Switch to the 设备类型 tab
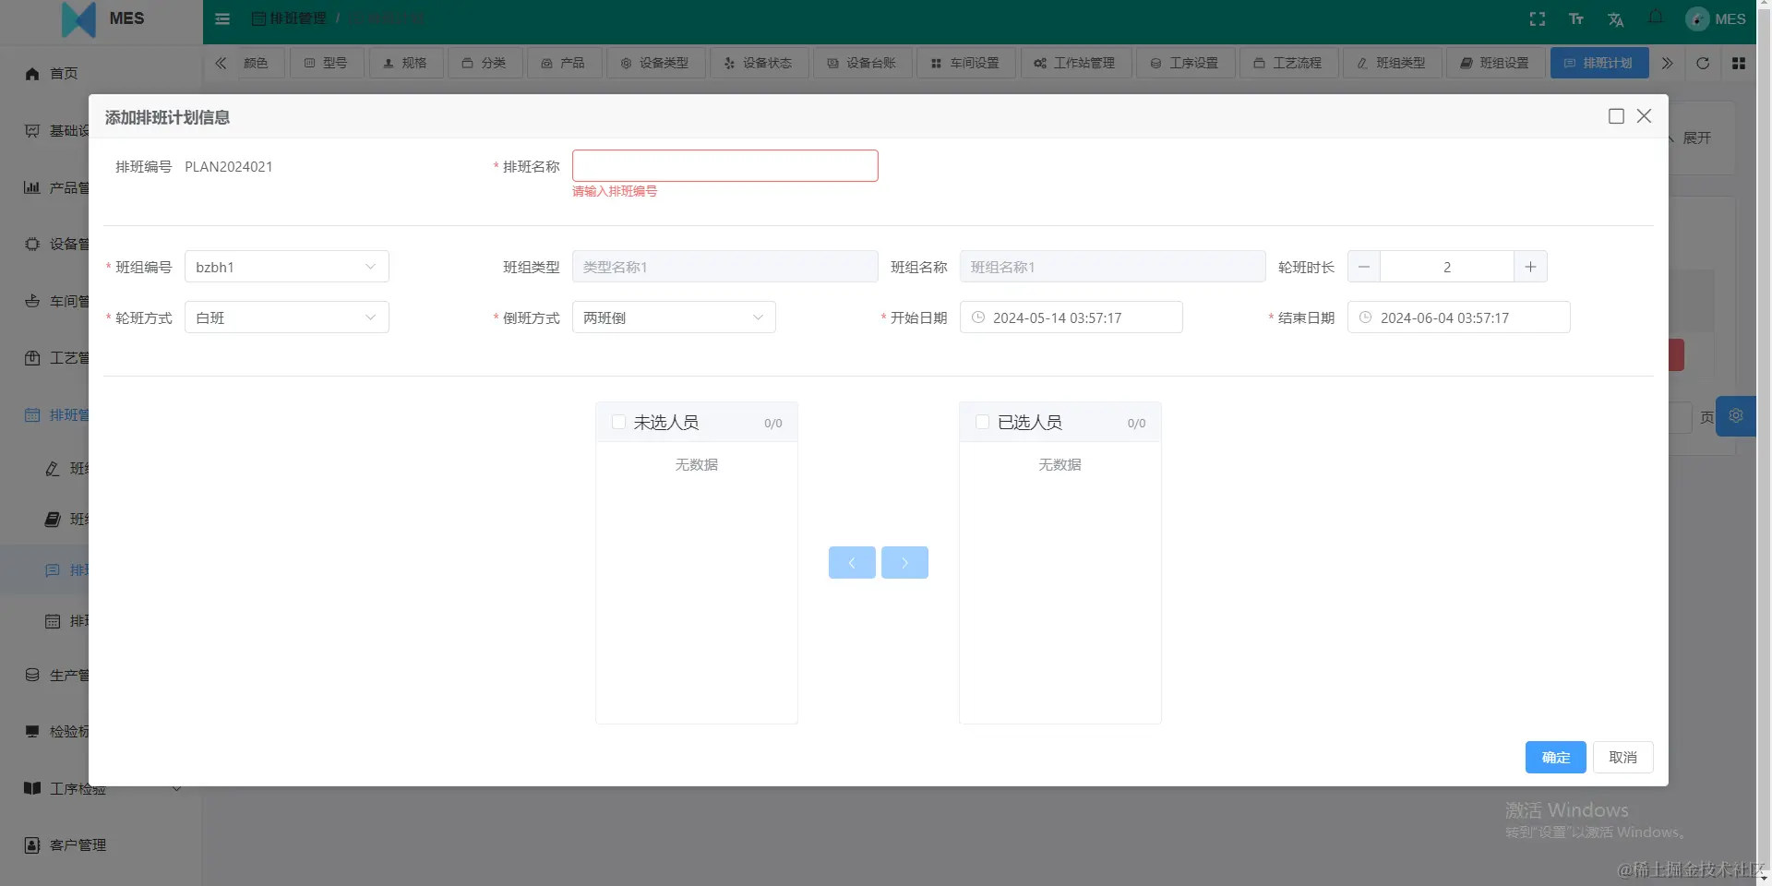The image size is (1772, 886). 656,63
